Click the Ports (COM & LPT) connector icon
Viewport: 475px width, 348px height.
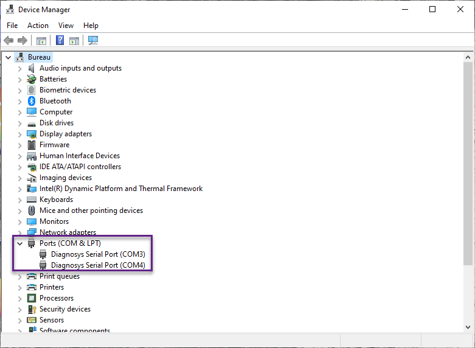tap(32, 243)
